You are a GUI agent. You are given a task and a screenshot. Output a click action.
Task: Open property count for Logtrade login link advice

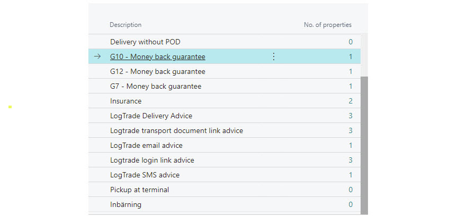[351, 160]
